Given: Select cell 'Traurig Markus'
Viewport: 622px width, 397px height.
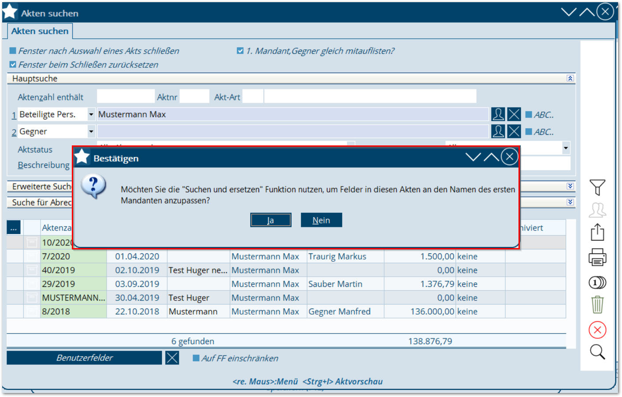Looking at the screenshot, I should coord(345,256).
